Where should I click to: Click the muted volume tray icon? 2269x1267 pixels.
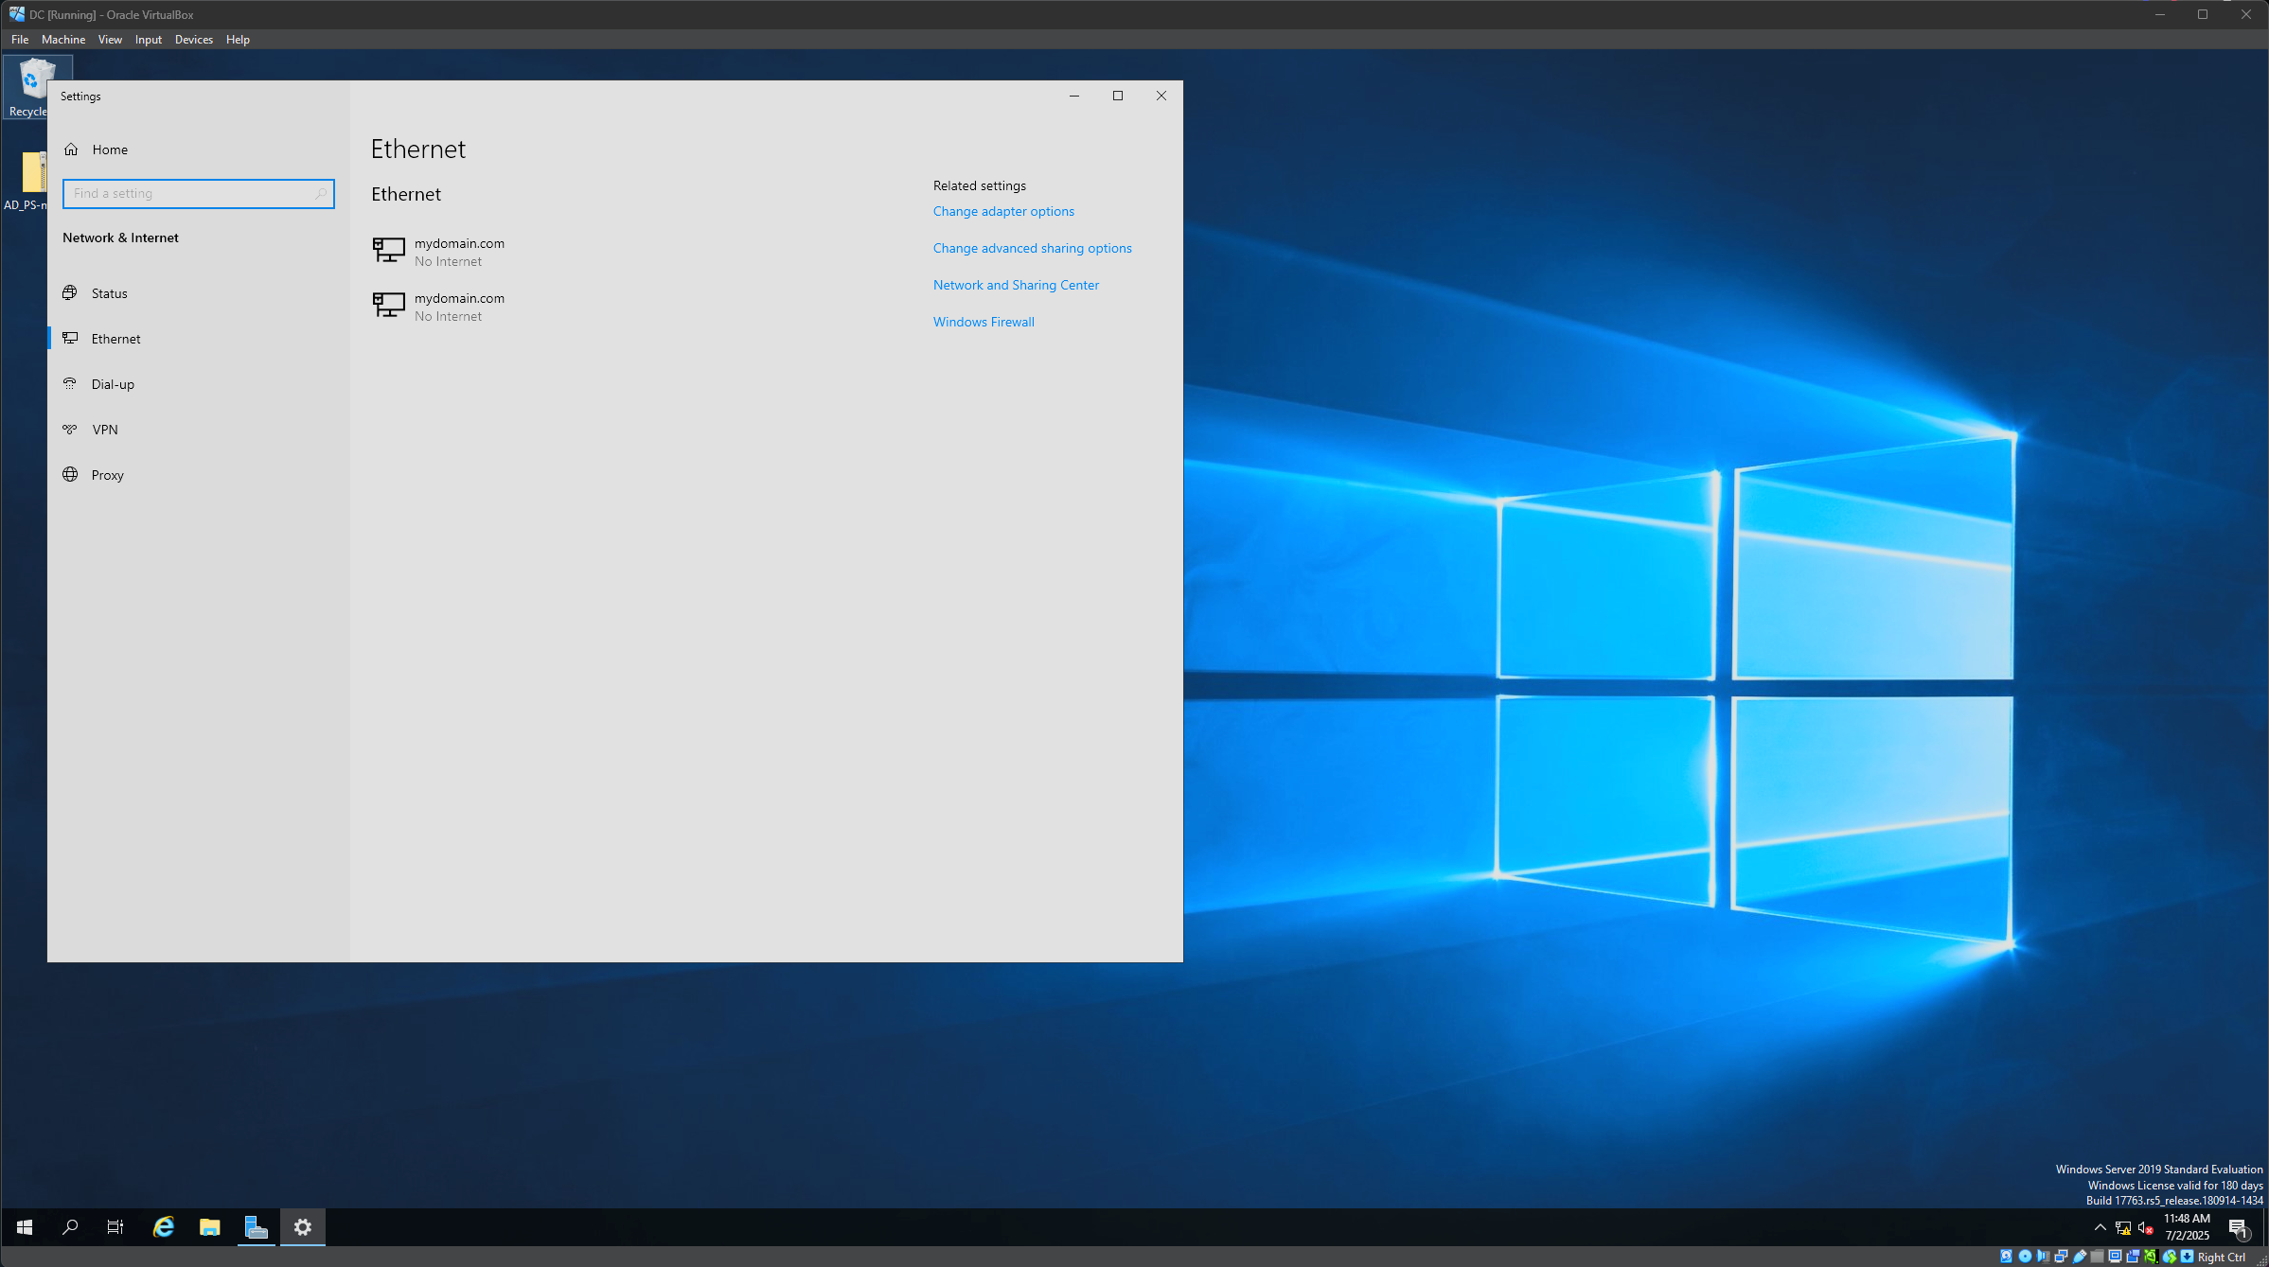(x=2146, y=1228)
